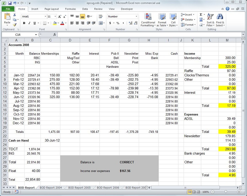This screenshot has height=196, width=247.
Task: Click the AutoSum sigma icon
Action: 201,15
